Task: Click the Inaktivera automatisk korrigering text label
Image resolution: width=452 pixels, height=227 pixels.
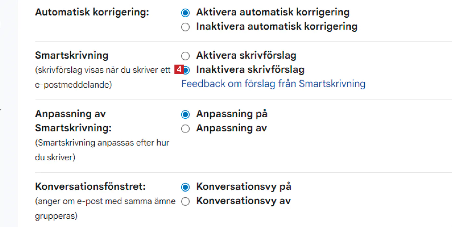Action: click(277, 26)
